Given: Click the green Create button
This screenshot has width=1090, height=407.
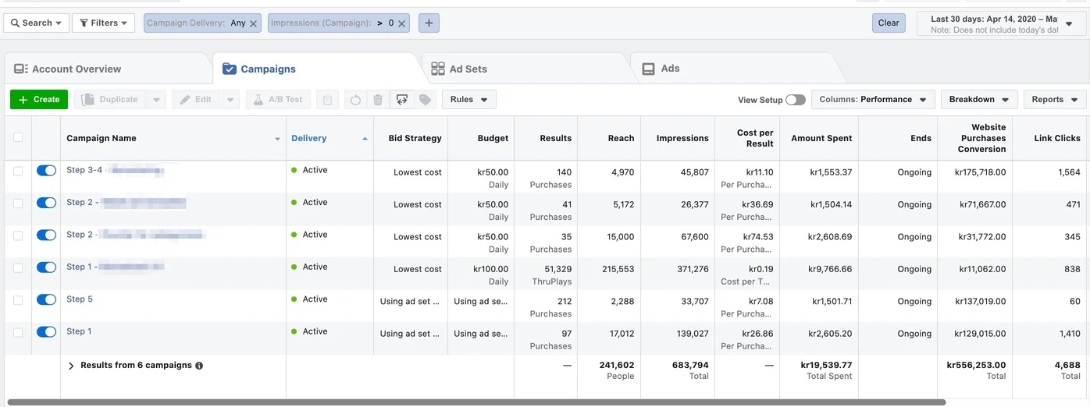Looking at the screenshot, I should tap(39, 100).
